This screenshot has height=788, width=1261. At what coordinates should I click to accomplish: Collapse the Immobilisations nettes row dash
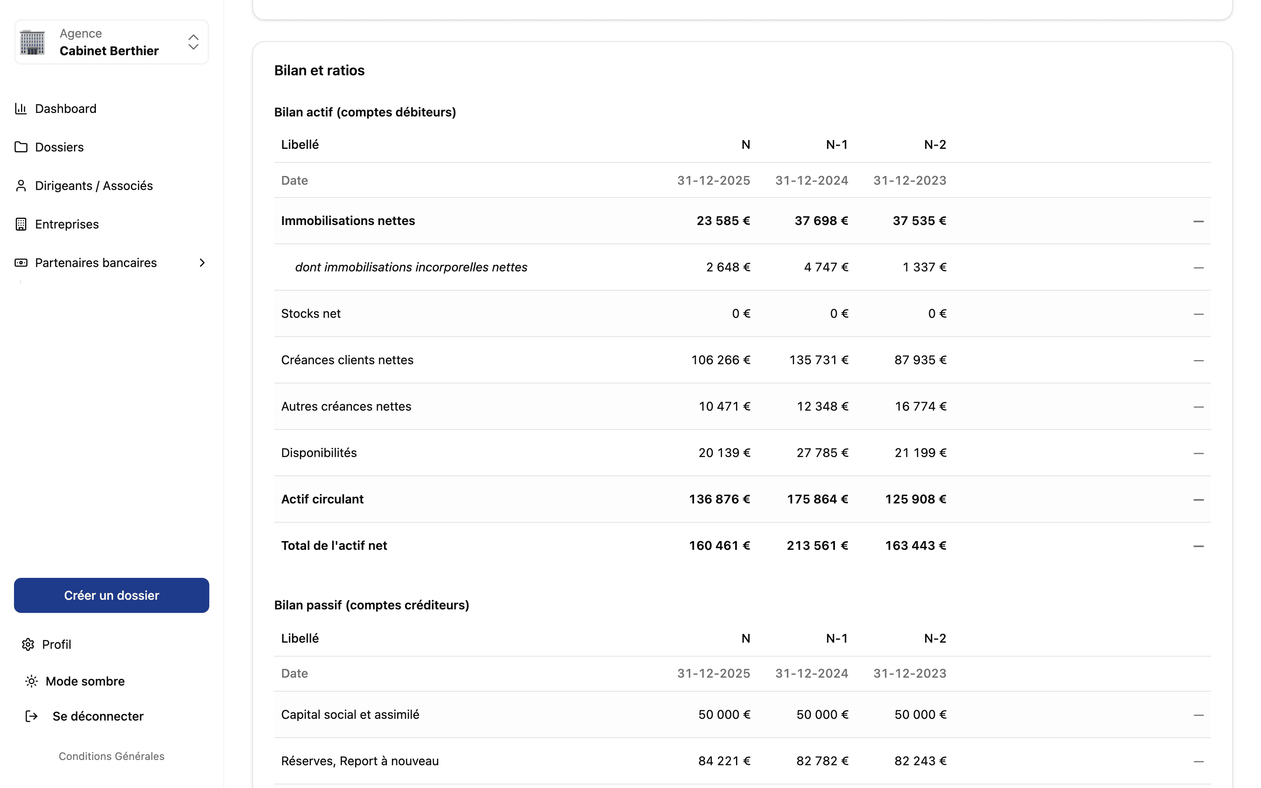coord(1198,221)
